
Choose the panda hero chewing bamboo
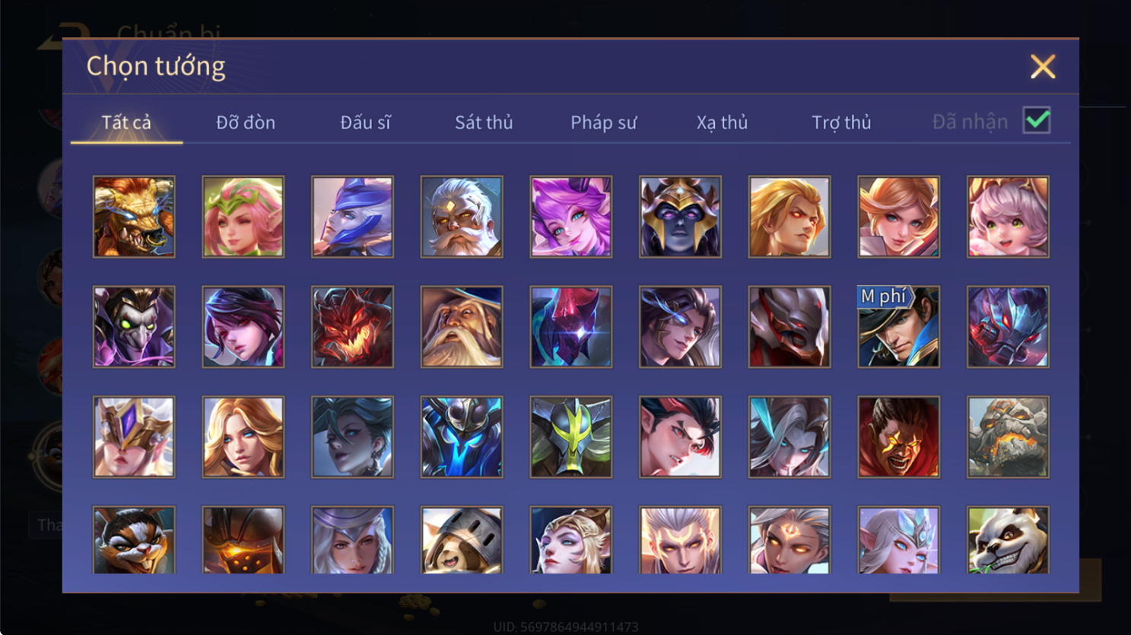(1008, 540)
